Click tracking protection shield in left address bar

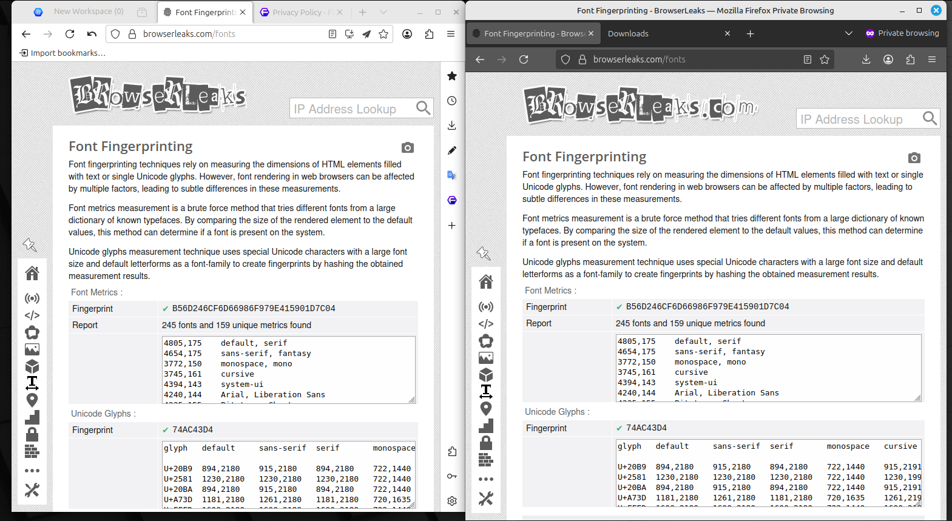(x=115, y=34)
